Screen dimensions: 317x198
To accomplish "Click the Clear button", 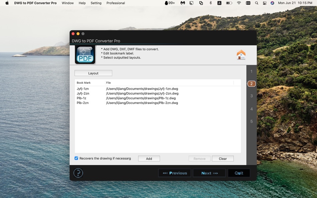I will [223, 159].
